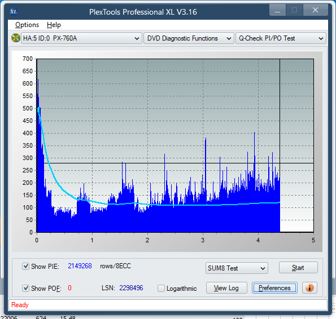
Task: Close the PlexTools Professional XL window
Action: click(x=315, y=10)
